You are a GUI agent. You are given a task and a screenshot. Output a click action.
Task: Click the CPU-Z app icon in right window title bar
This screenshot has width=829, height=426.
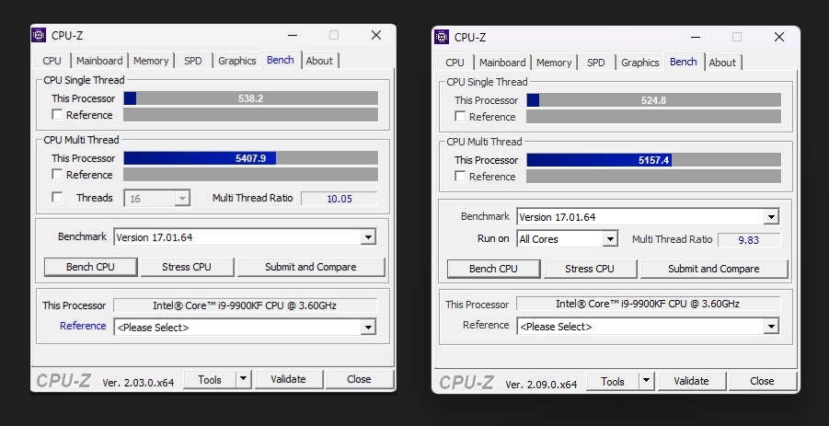(x=442, y=37)
